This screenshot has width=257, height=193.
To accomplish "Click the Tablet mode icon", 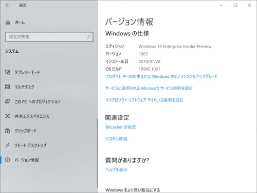I will pyautogui.click(x=8, y=72).
